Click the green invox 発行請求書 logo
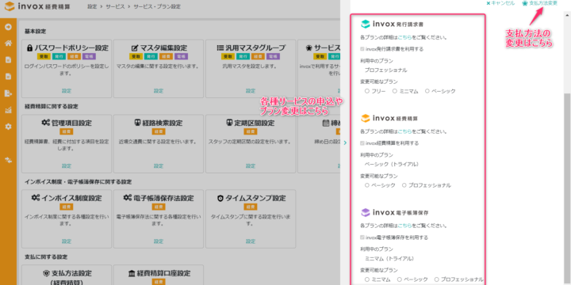The image size is (571, 285). coord(392,24)
